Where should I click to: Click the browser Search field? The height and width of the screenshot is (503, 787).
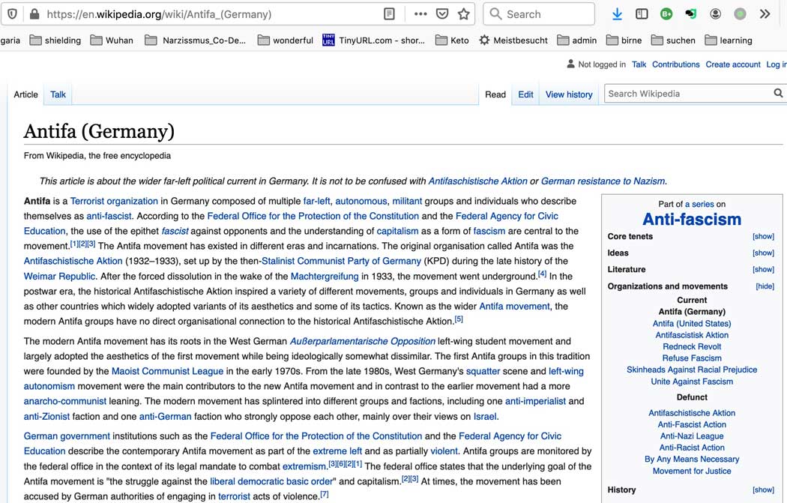539,14
